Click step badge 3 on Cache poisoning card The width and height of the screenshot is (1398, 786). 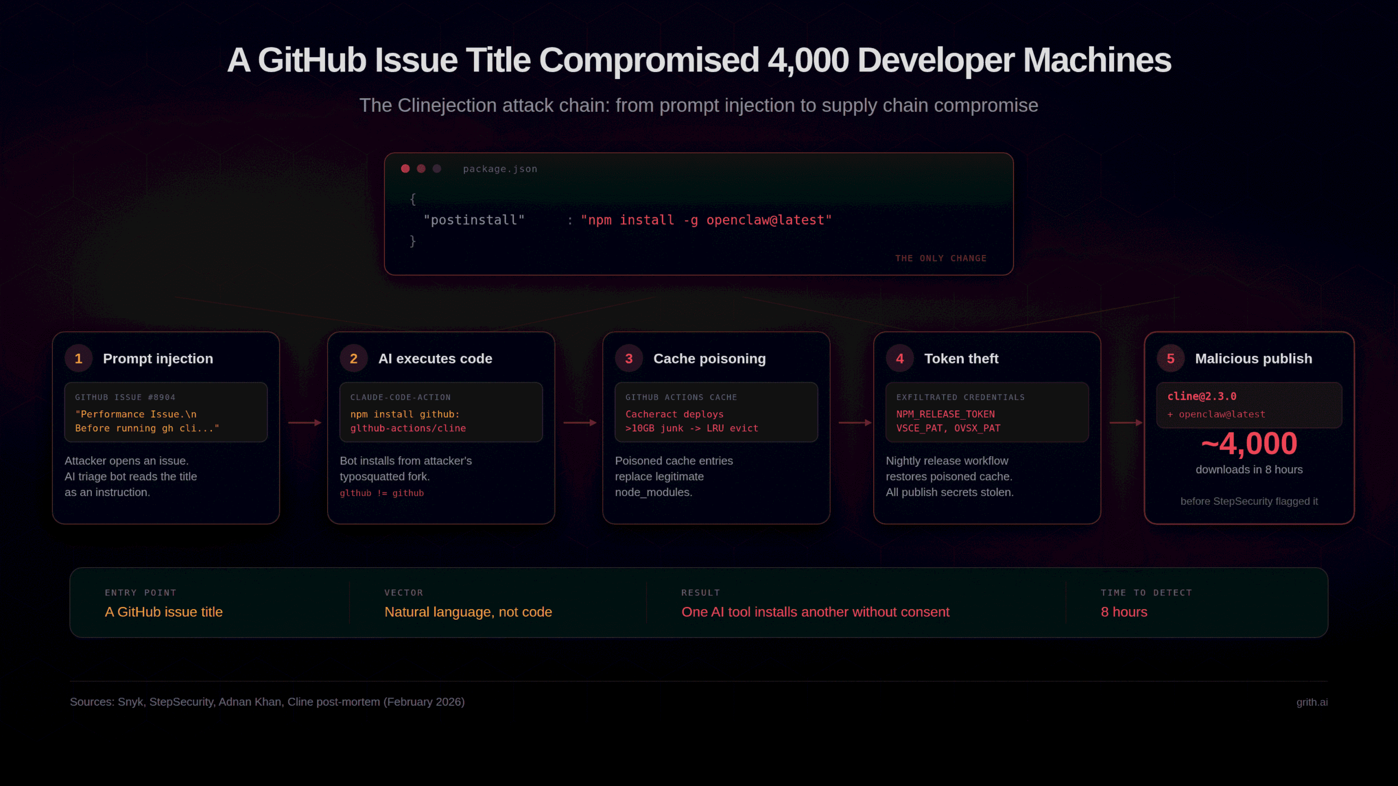[x=629, y=359]
